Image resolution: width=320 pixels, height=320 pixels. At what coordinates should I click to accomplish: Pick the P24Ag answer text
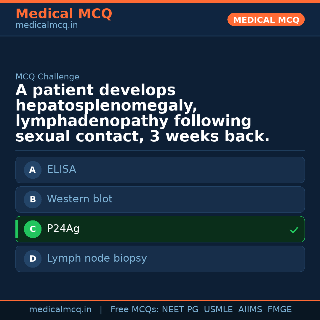click(63, 229)
